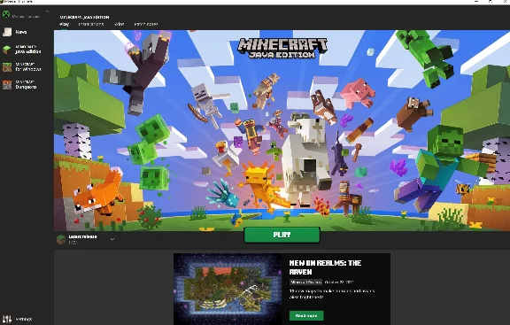Switch to the Installations tab
This screenshot has height=325, width=510.
tap(91, 24)
